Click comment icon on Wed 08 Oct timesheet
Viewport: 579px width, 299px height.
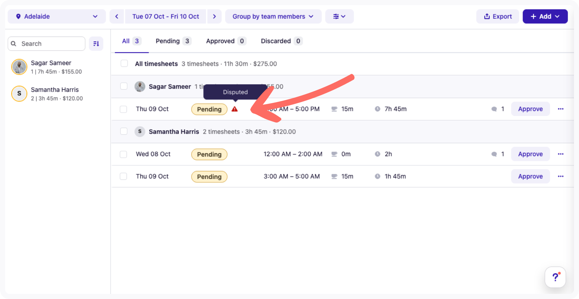(494, 154)
